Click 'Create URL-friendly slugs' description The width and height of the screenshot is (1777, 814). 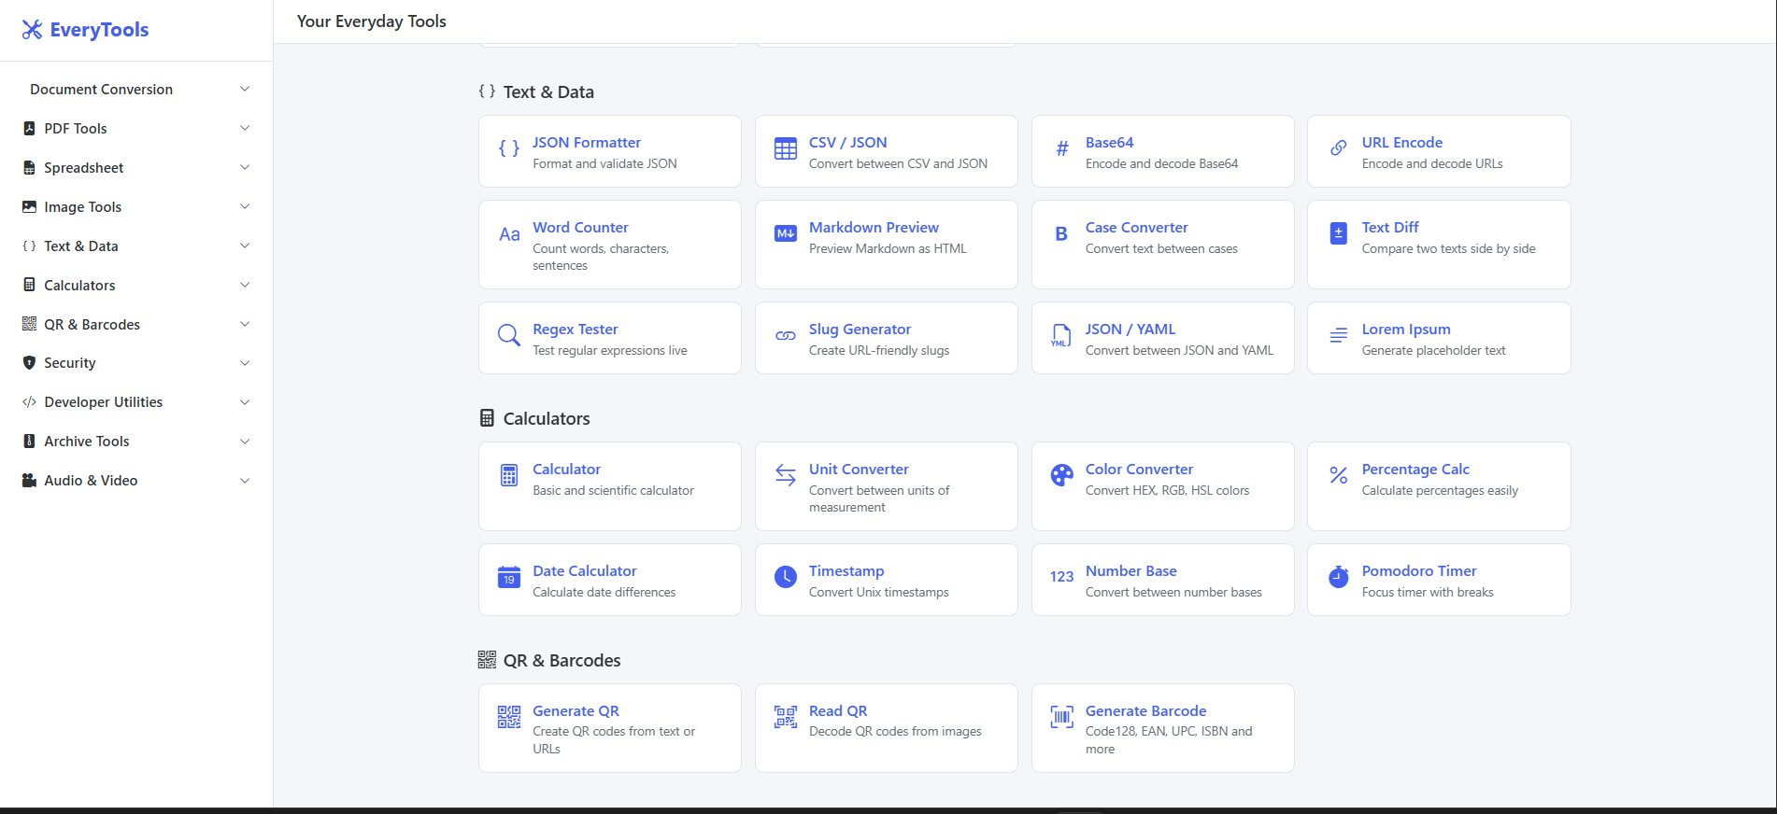tap(878, 351)
